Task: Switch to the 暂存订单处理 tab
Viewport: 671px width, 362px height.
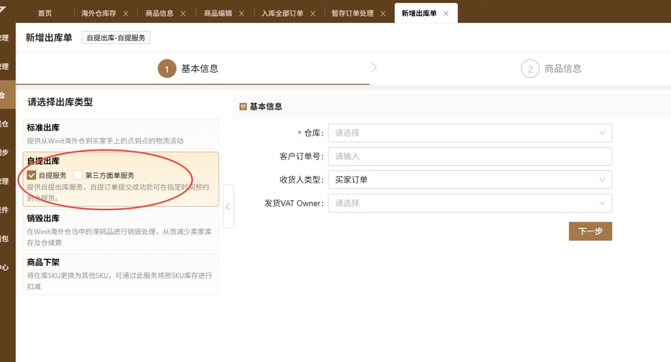Action: (352, 14)
